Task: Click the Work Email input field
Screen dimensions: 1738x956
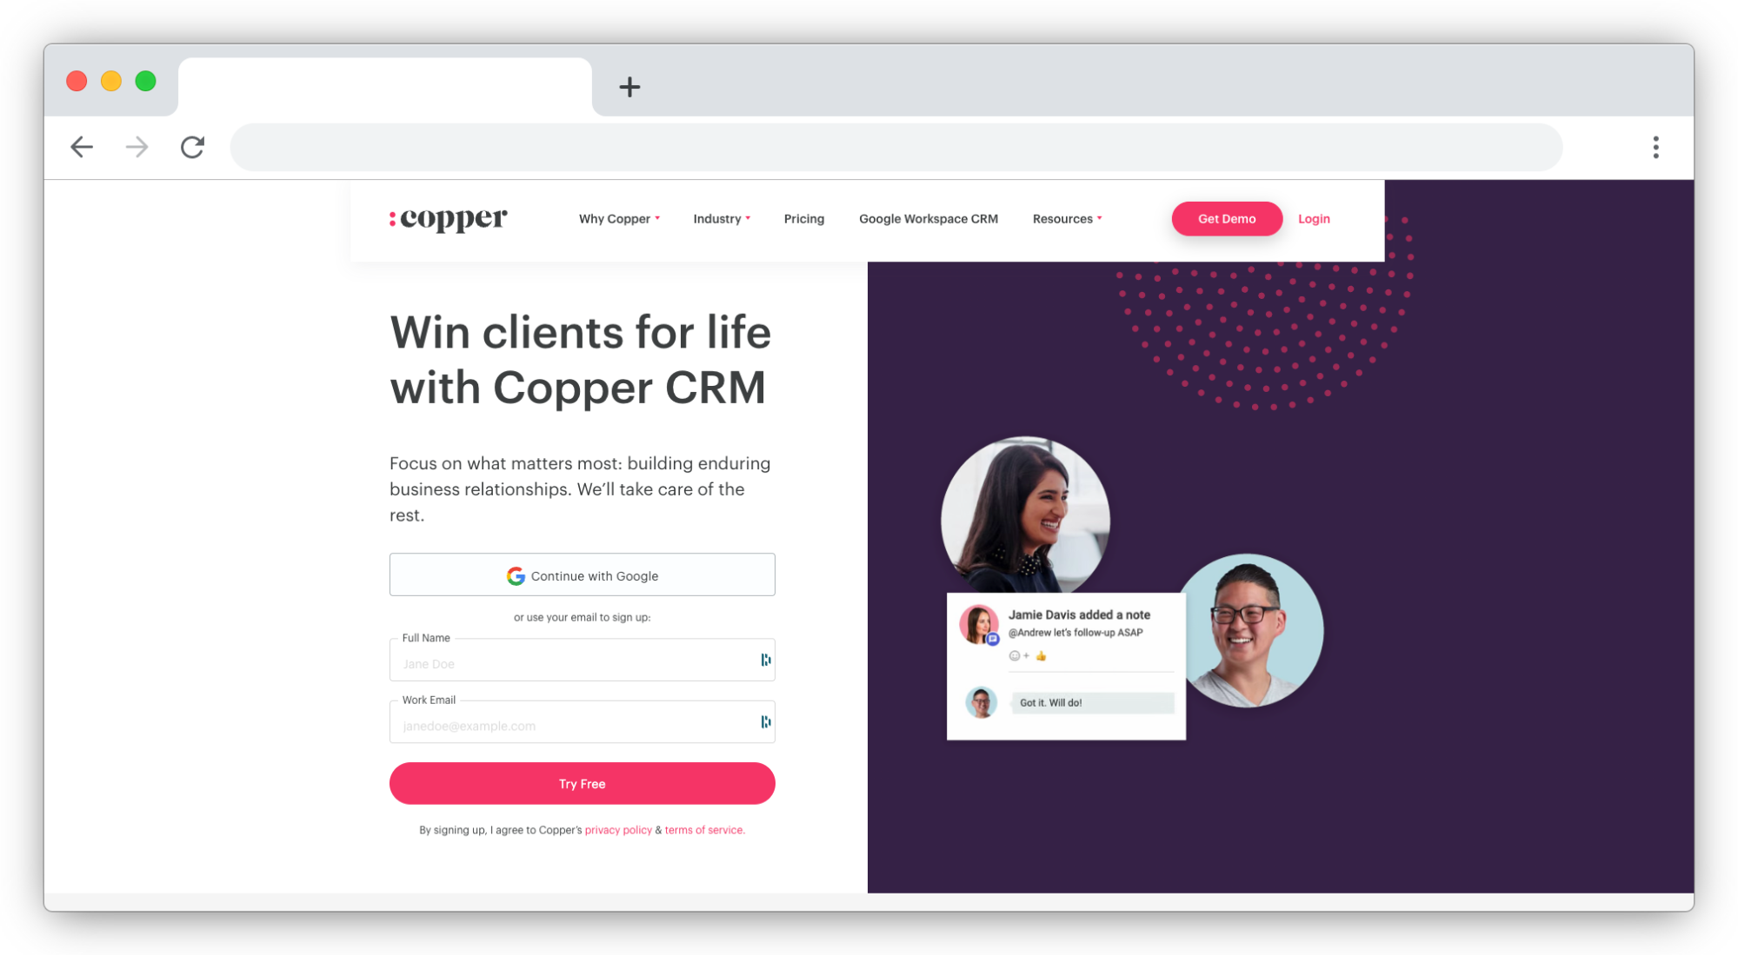Action: pyautogui.click(x=583, y=723)
